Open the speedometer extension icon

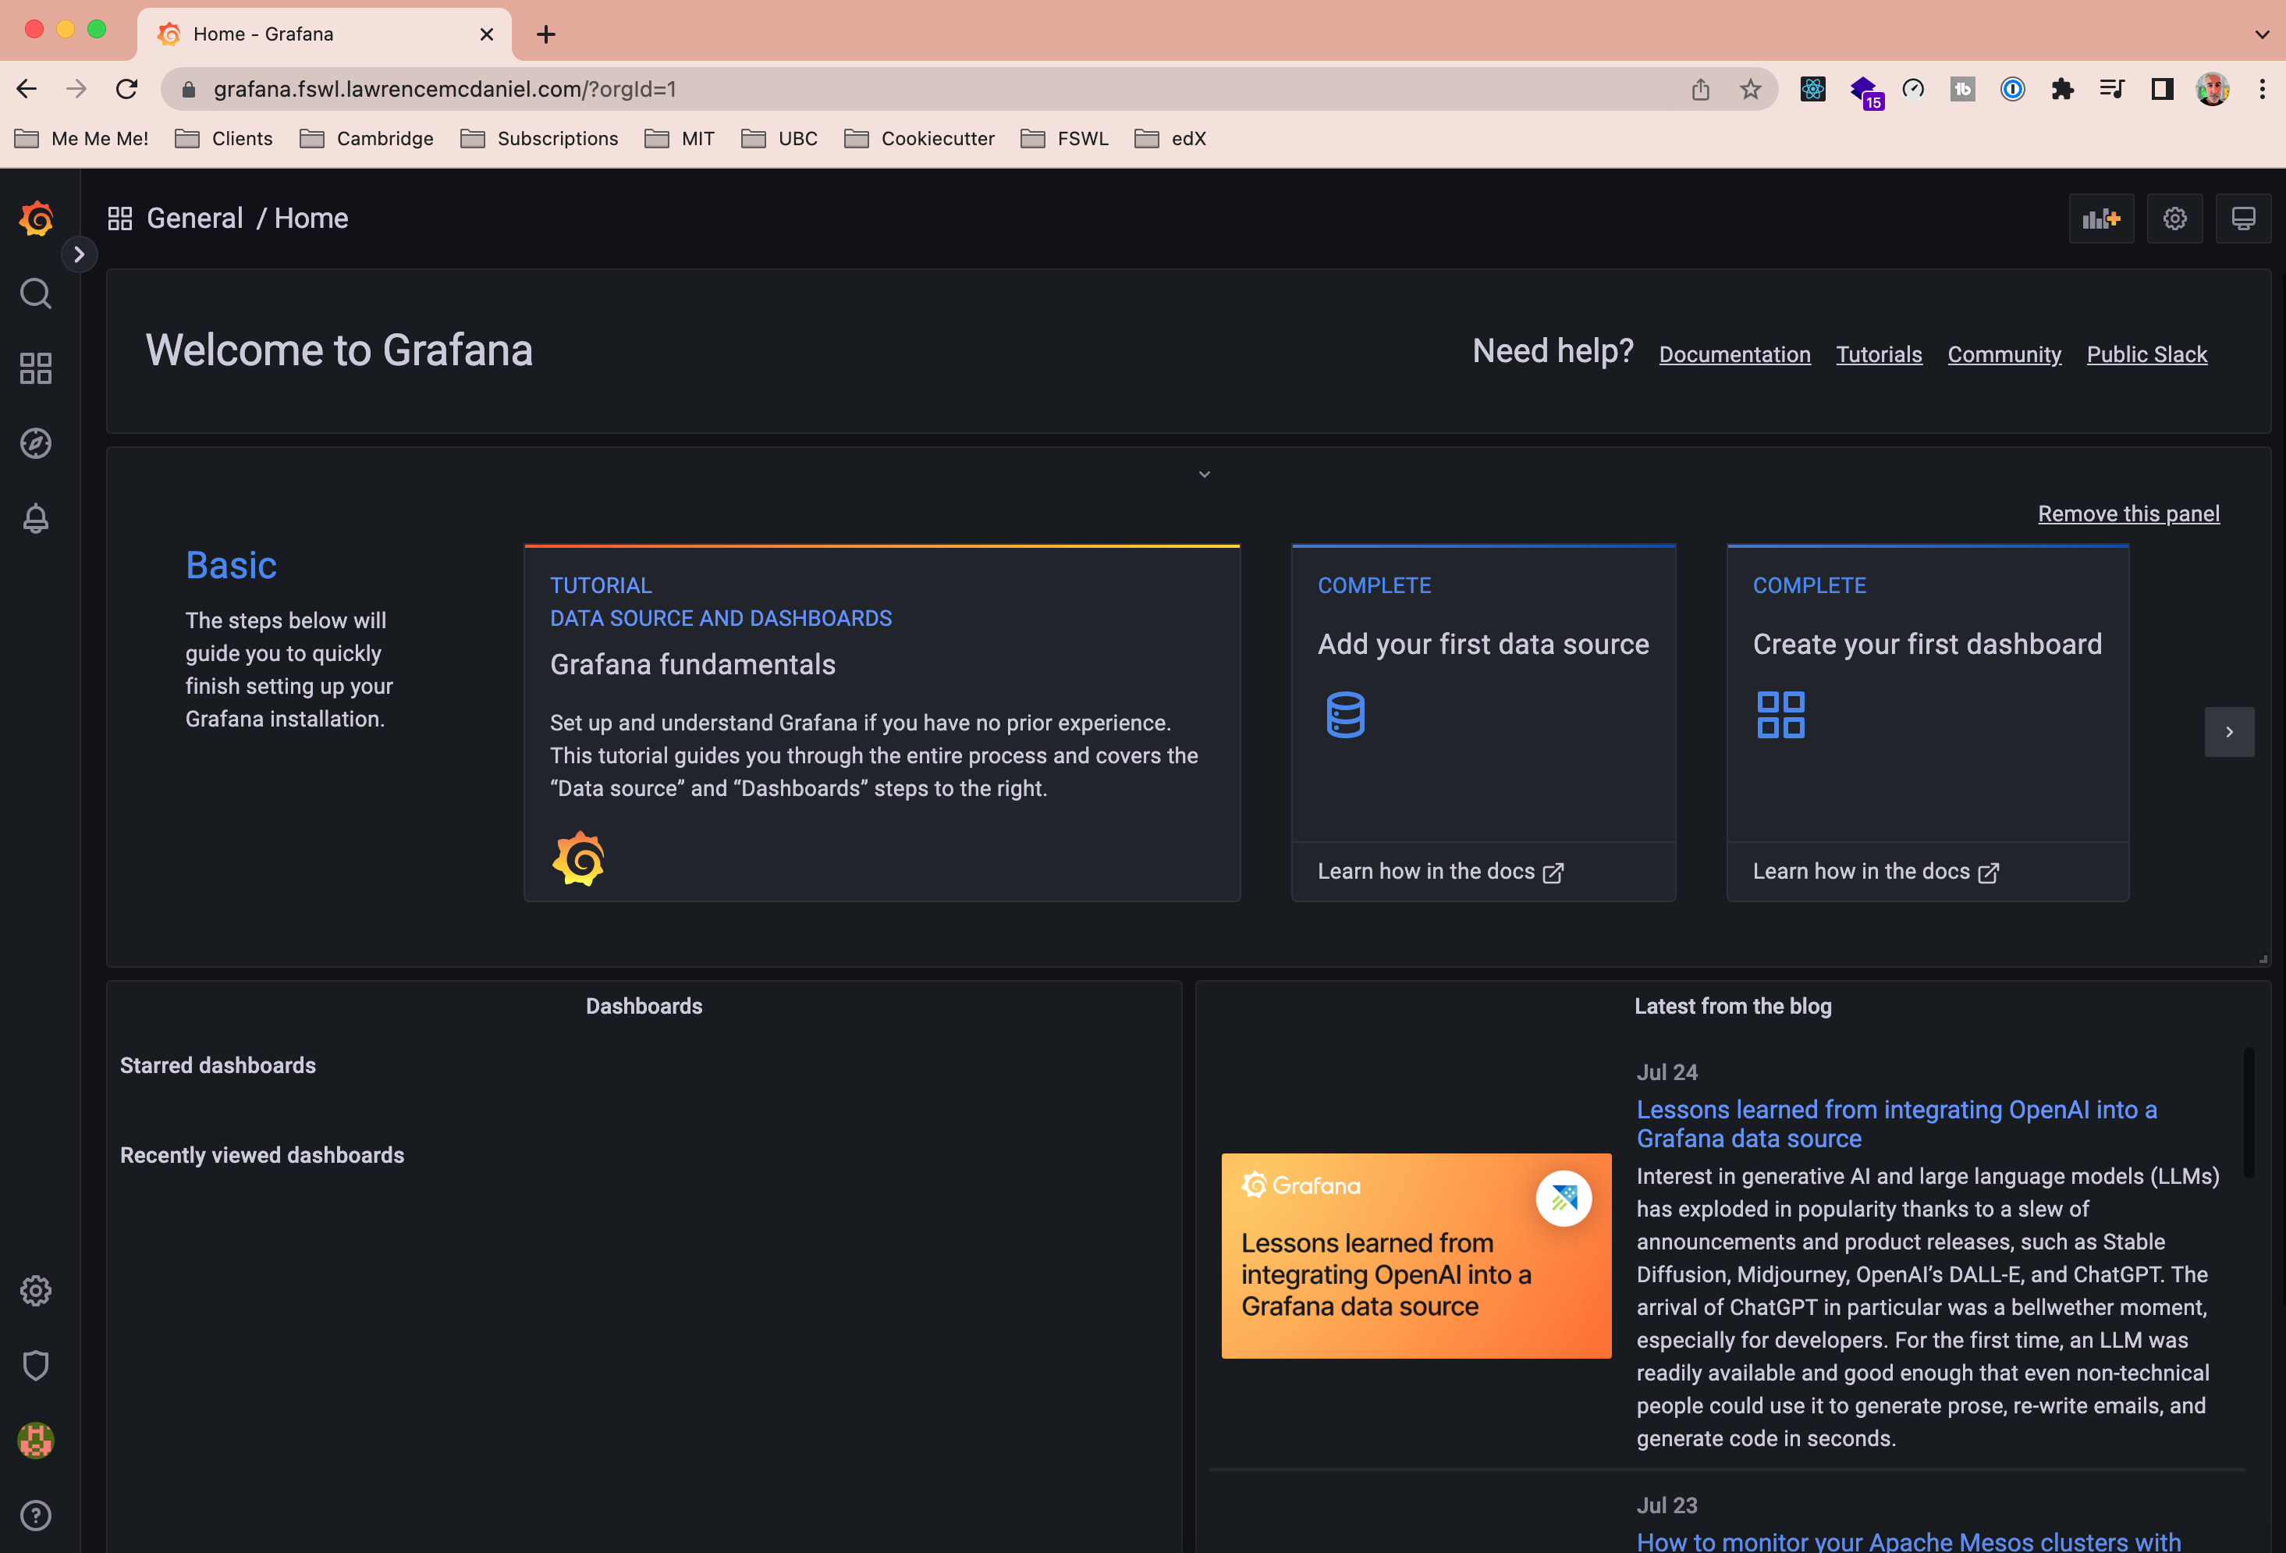(1913, 90)
